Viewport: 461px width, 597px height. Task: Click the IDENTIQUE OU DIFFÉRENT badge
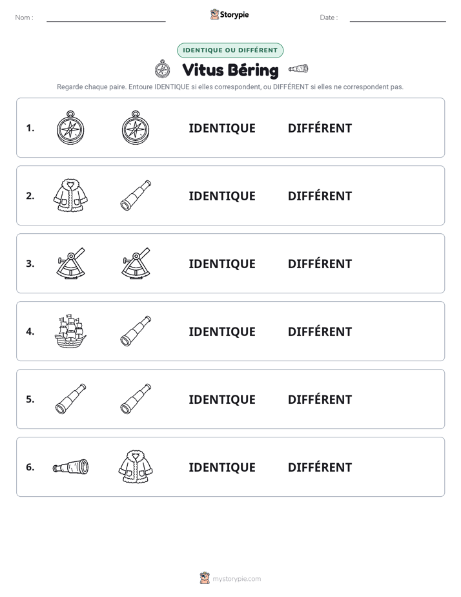click(230, 50)
